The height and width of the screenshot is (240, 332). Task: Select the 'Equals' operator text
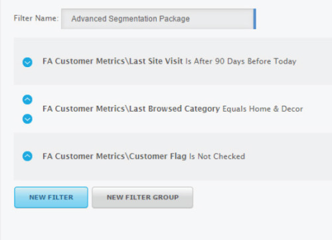coord(234,109)
